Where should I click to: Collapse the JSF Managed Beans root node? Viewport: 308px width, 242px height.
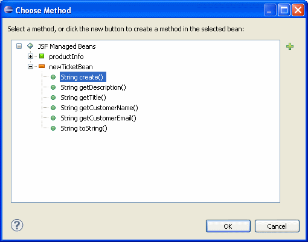[19, 46]
